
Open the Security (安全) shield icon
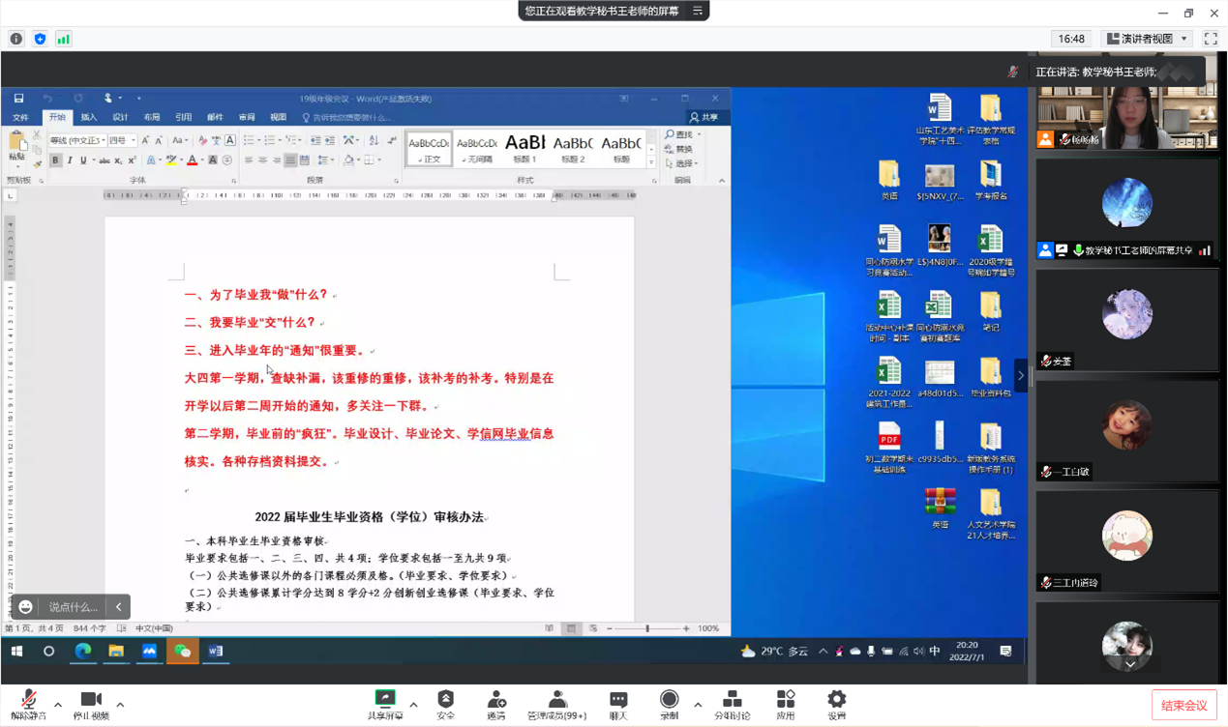coord(445,703)
